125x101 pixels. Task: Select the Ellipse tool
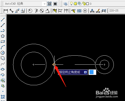[x=3, y=69]
